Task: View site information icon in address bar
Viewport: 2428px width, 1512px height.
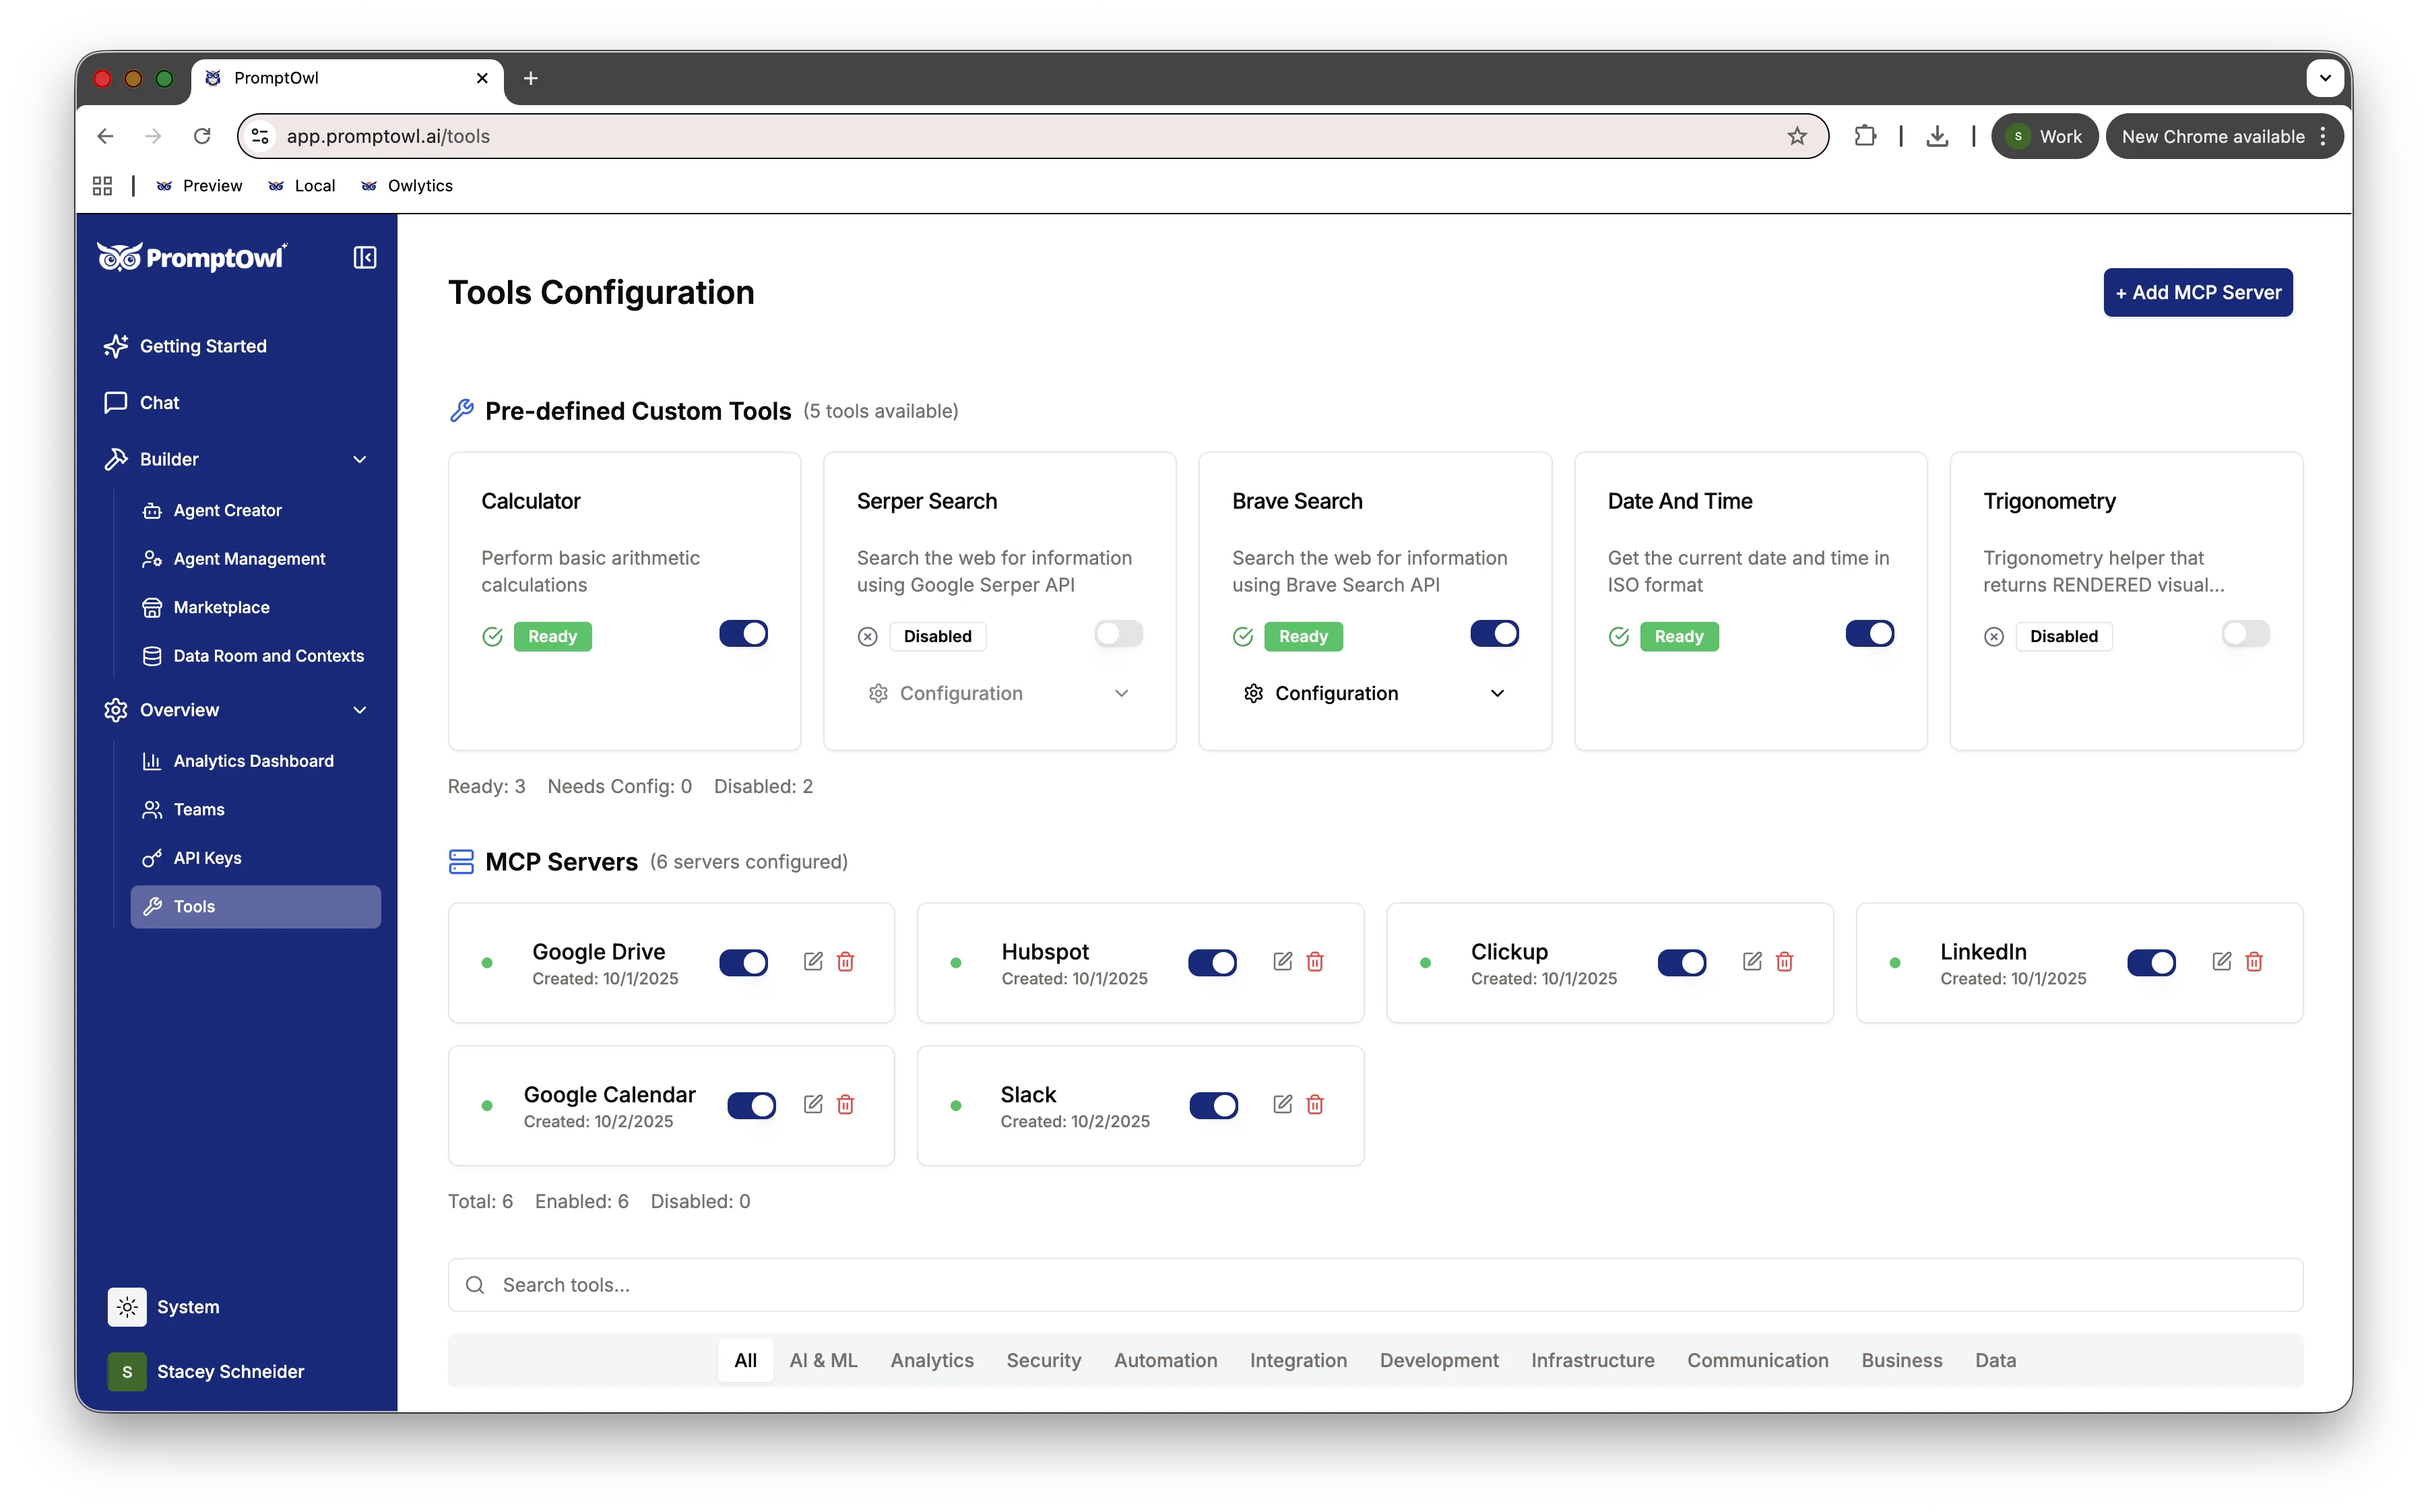Action: pyautogui.click(x=261, y=136)
